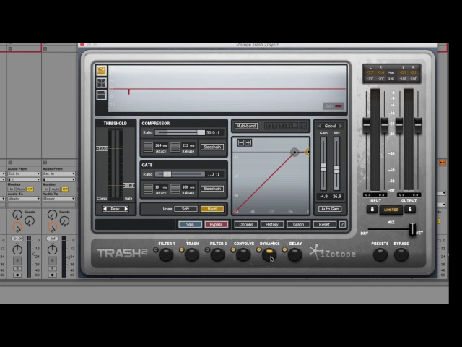Zoom out the dynamics curve with minus

tap(241, 143)
